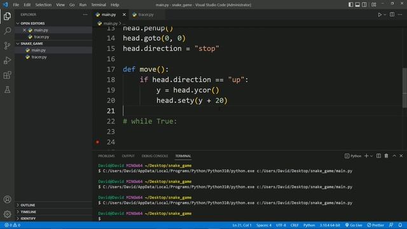Close the terminal panel

coord(401,156)
